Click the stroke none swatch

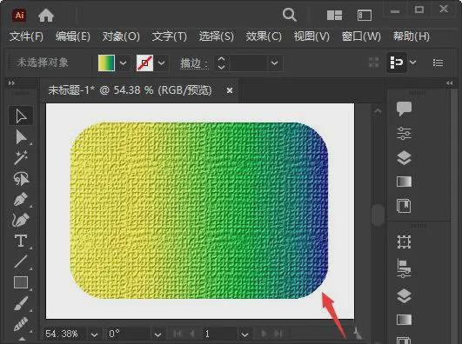pos(144,63)
